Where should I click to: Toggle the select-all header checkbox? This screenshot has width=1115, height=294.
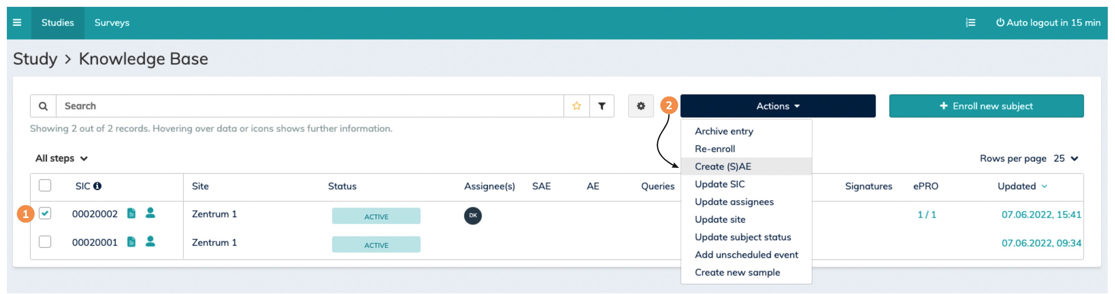pyautogui.click(x=45, y=186)
